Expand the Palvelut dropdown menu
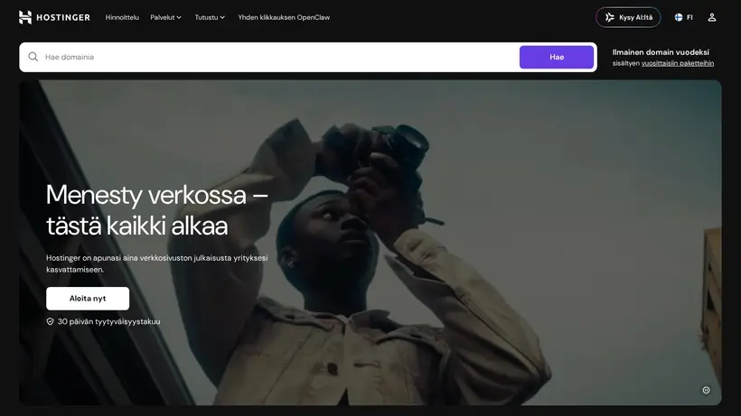Image resolution: width=741 pixels, height=416 pixels. pos(165,17)
